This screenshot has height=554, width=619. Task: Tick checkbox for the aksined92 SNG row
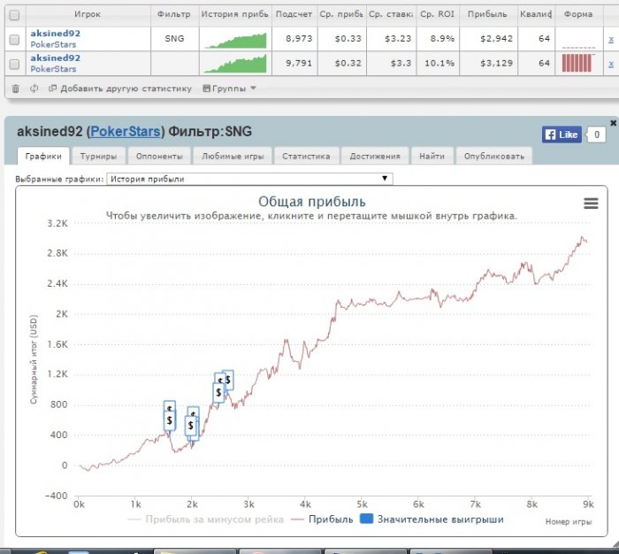coord(14,39)
